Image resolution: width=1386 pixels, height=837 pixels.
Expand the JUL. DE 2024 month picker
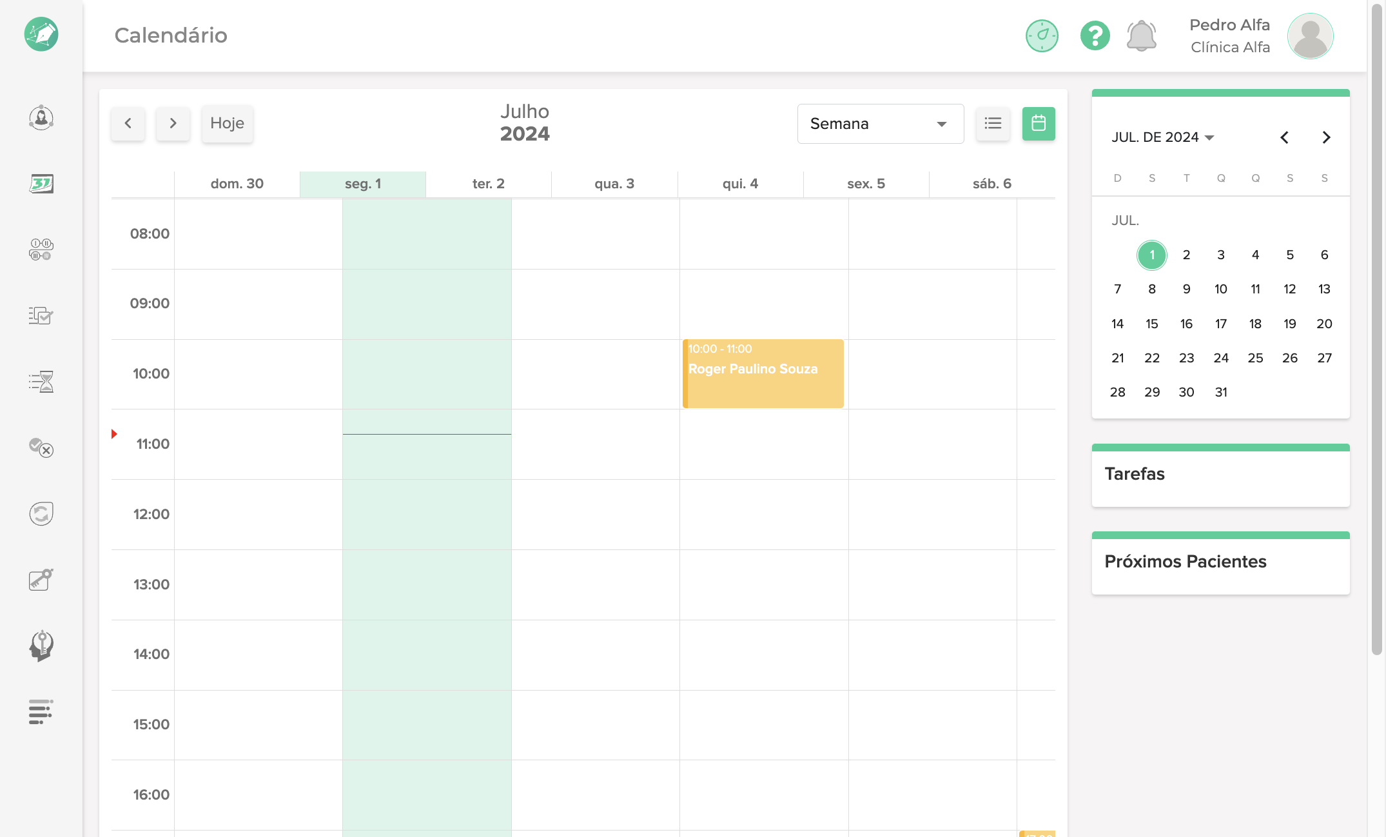1162,137
